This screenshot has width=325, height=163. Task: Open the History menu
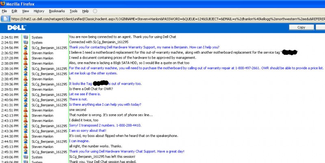coord(39,11)
